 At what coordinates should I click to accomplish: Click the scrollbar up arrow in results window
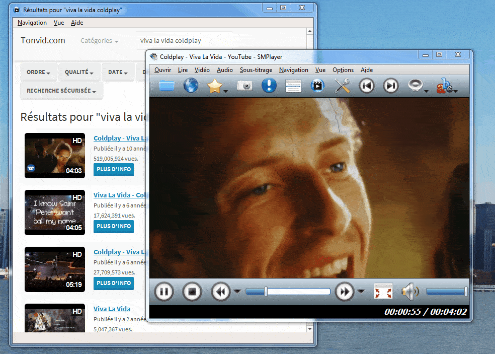point(310,31)
